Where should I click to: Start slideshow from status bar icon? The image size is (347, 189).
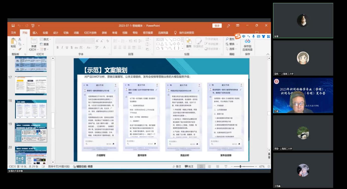226,166
